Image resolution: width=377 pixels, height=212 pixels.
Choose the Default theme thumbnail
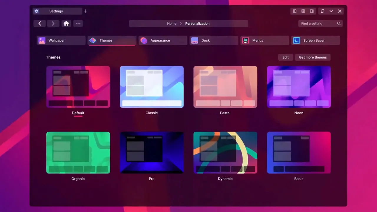tap(78, 87)
